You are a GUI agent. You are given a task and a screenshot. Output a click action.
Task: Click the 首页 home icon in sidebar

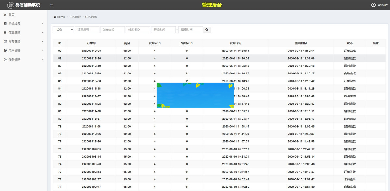coord(5,15)
